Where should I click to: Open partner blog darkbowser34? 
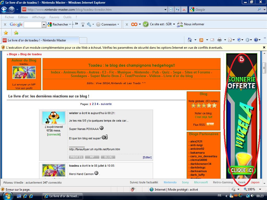201,164
